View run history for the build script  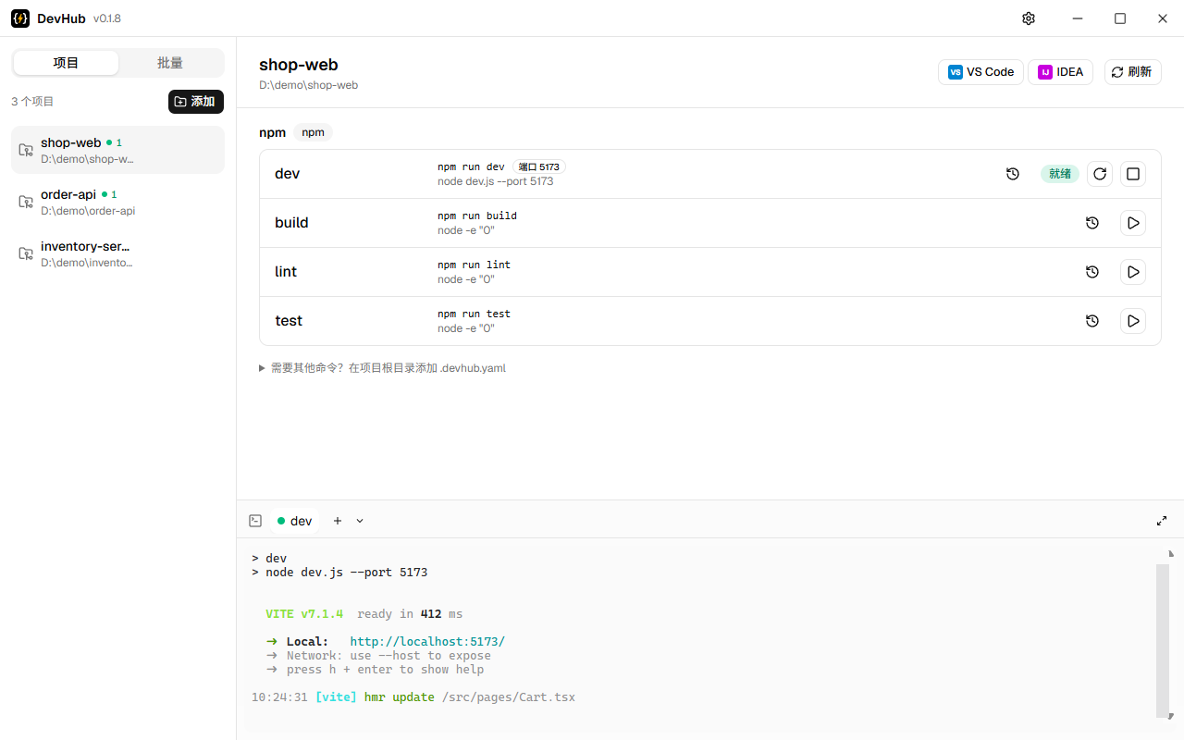(x=1092, y=223)
